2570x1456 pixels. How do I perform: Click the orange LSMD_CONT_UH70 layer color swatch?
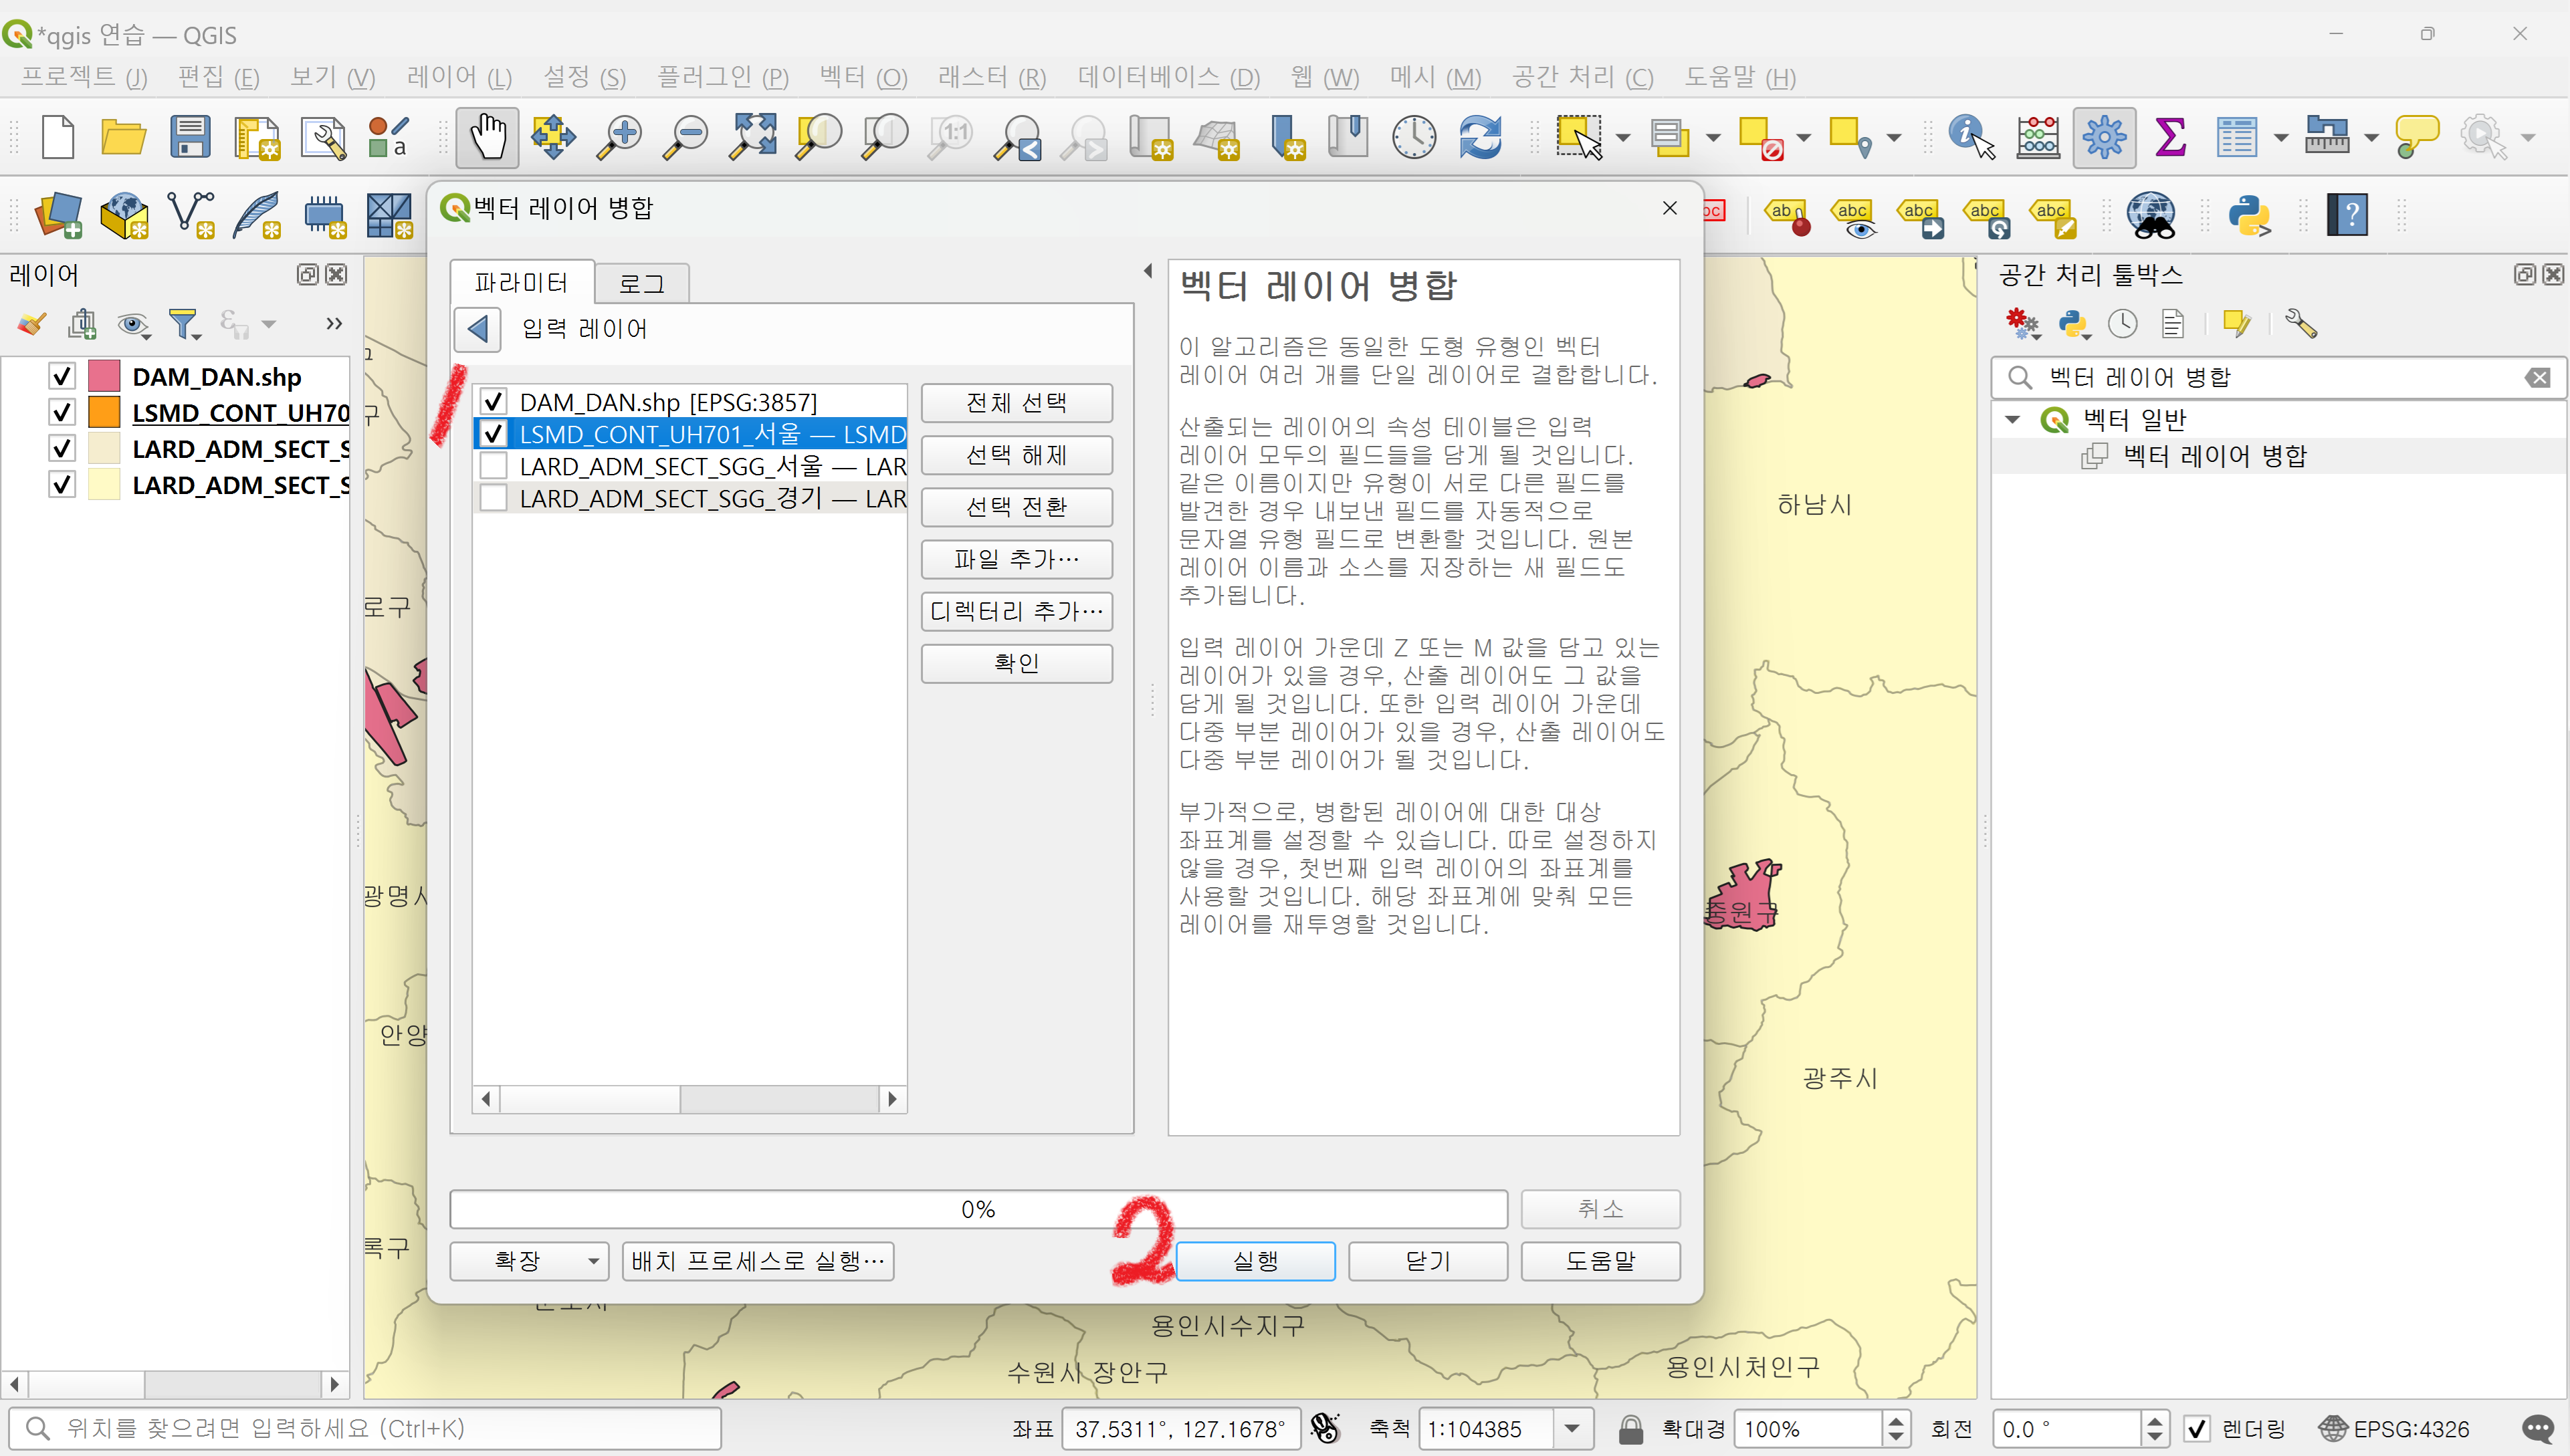click(x=104, y=413)
